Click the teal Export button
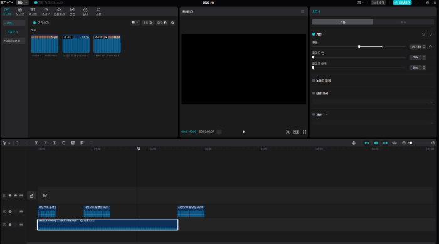The height and width of the screenshot is (244, 439). (x=403, y=3)
